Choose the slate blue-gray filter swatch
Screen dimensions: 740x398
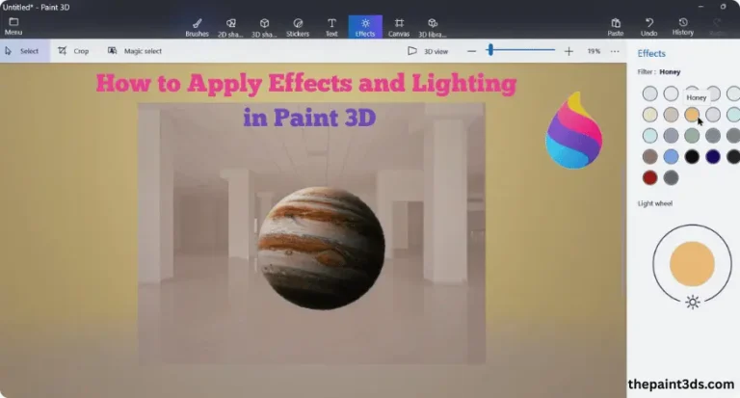pos(671,136)
